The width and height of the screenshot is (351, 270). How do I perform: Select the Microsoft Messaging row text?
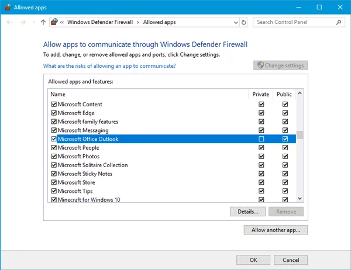tap(83, 130)
